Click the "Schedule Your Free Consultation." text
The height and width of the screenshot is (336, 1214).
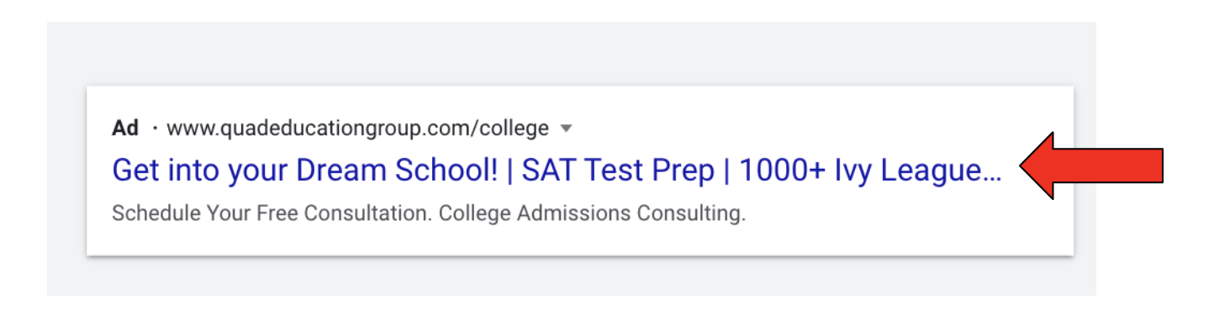tap(271, 213)
